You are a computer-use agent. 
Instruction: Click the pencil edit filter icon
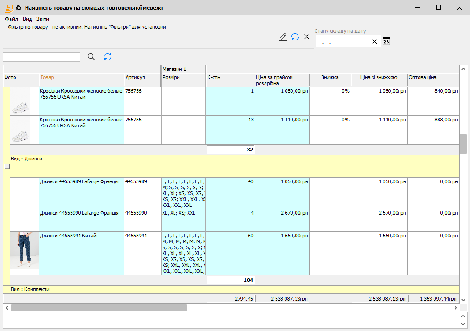click(x=283, y=37)
